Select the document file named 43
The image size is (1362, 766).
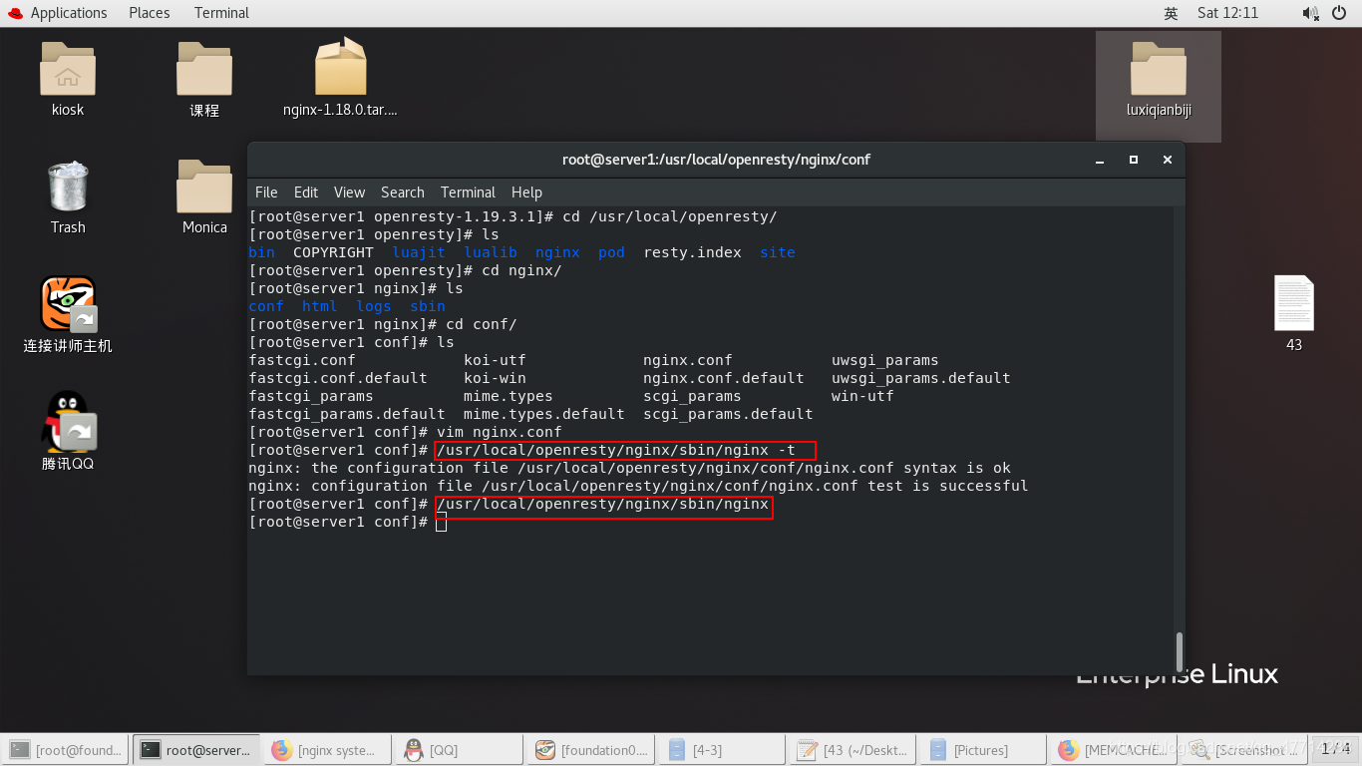click(x=1294, y=303)
